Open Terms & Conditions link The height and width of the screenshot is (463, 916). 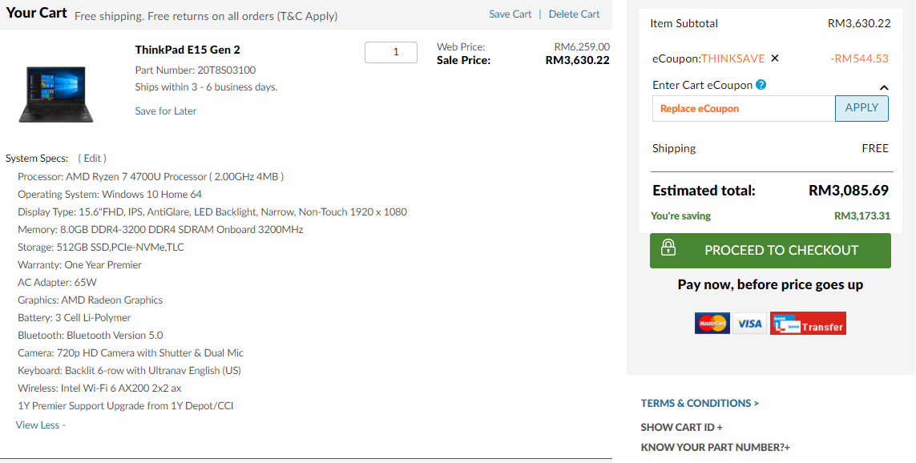699,403
